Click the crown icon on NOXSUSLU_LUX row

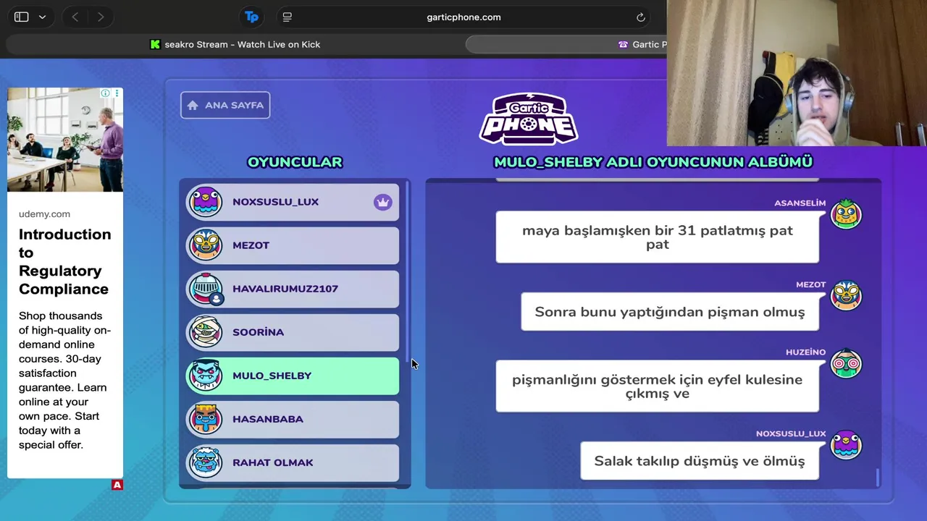pos(382,203)
